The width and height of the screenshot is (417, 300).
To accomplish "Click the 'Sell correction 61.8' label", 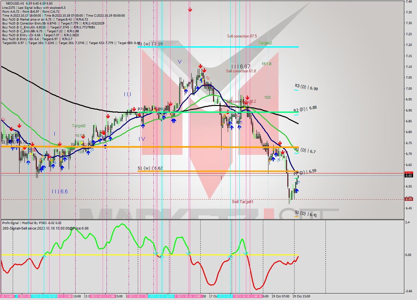I will coord(241,71).
